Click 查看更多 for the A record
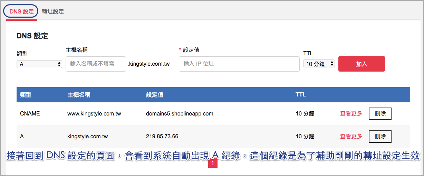 [x=351, y=136]
